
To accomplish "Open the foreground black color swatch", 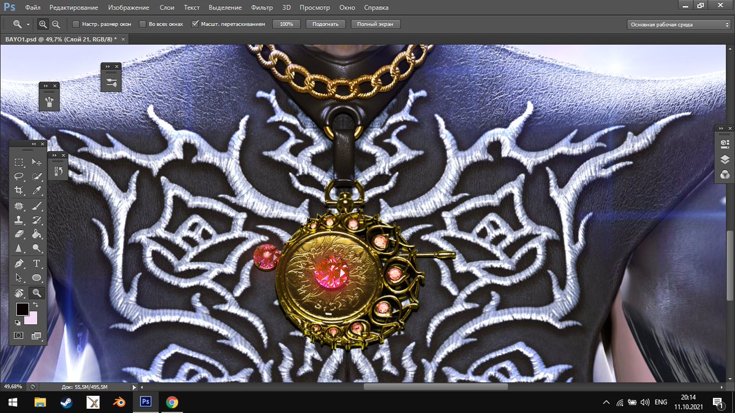I will 22,309.
